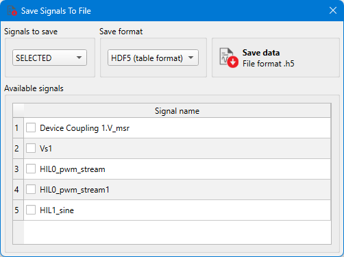Select the HIL0_pwm_stream1 signal checkbox
Image resolution: width=344 pixels, height=257 pixels.
pyautogui.click(x=31, y=189)
